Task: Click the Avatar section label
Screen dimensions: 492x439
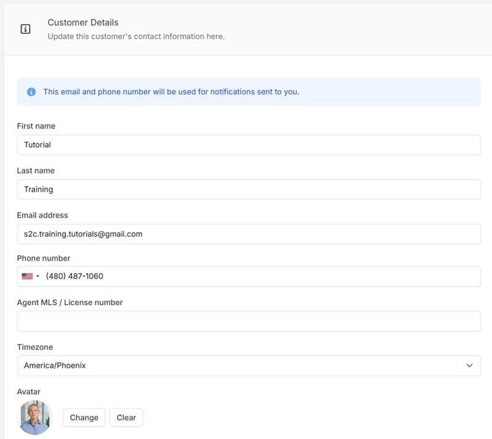Action: pos(28,392)
